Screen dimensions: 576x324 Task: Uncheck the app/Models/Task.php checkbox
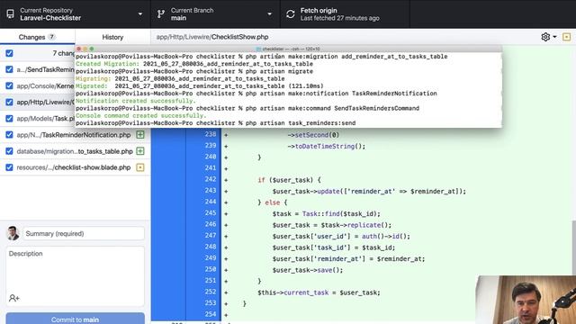(x=9, y=118)
